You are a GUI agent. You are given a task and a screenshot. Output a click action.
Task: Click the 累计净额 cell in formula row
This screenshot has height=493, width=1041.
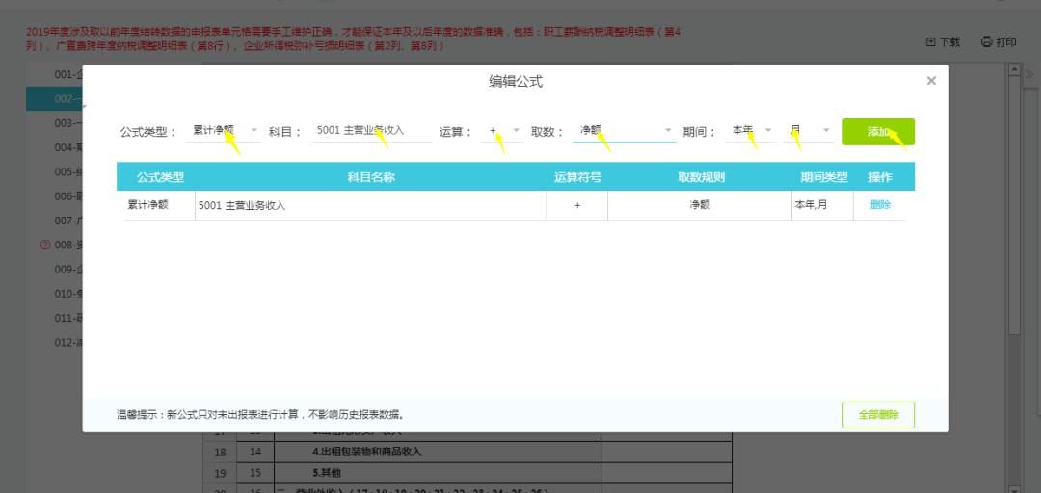[x=160, y=205]
